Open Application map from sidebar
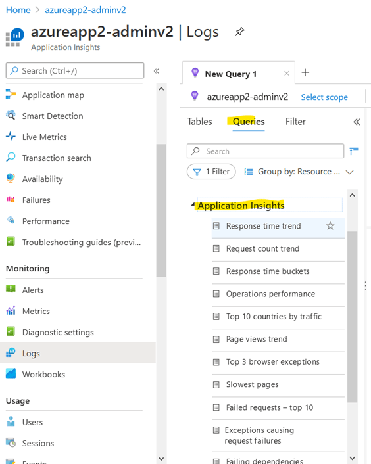This screenshot has height=464, width=371. click(x=53, y=95)
